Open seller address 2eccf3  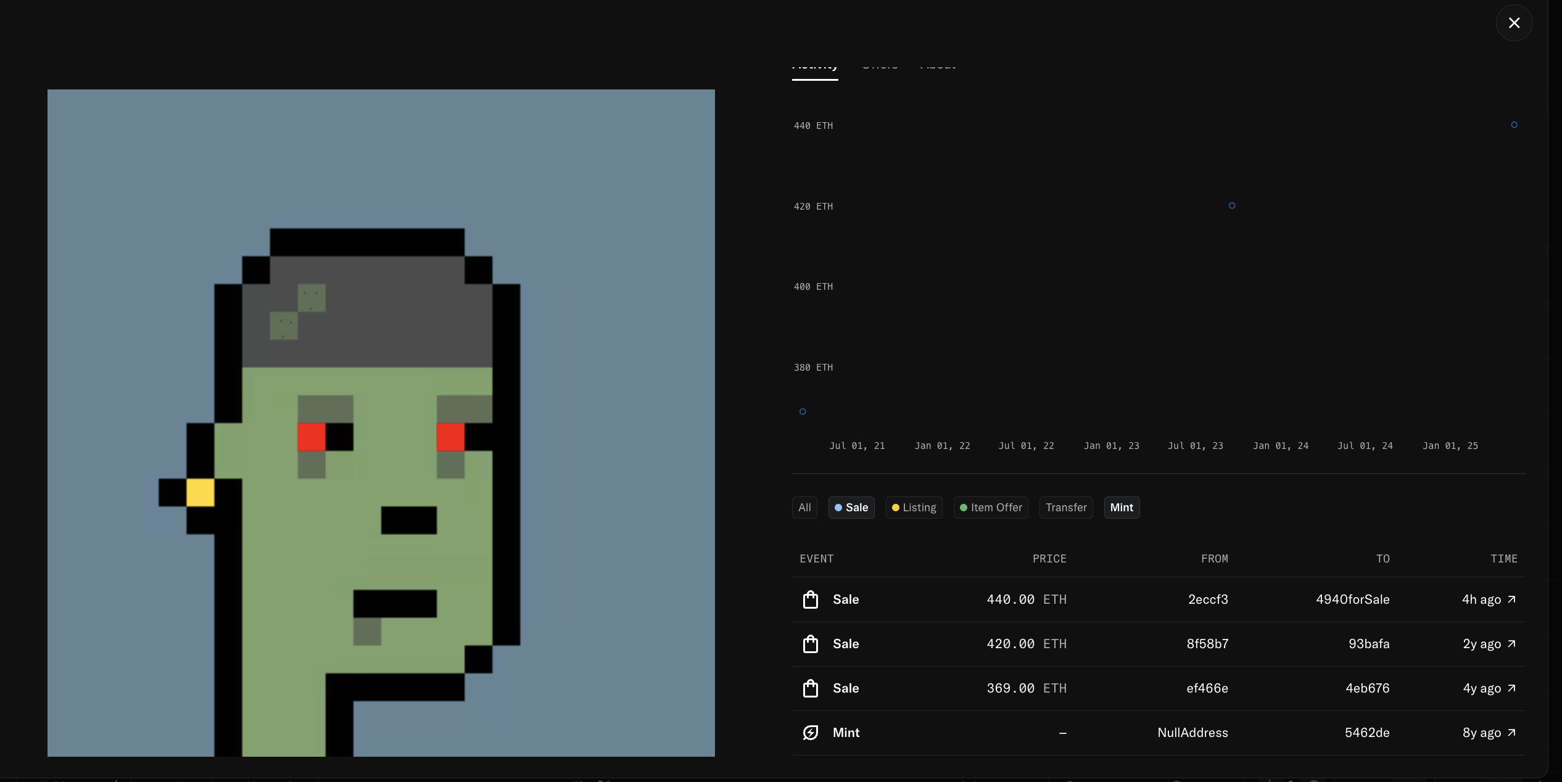(x=1208, y=599)
